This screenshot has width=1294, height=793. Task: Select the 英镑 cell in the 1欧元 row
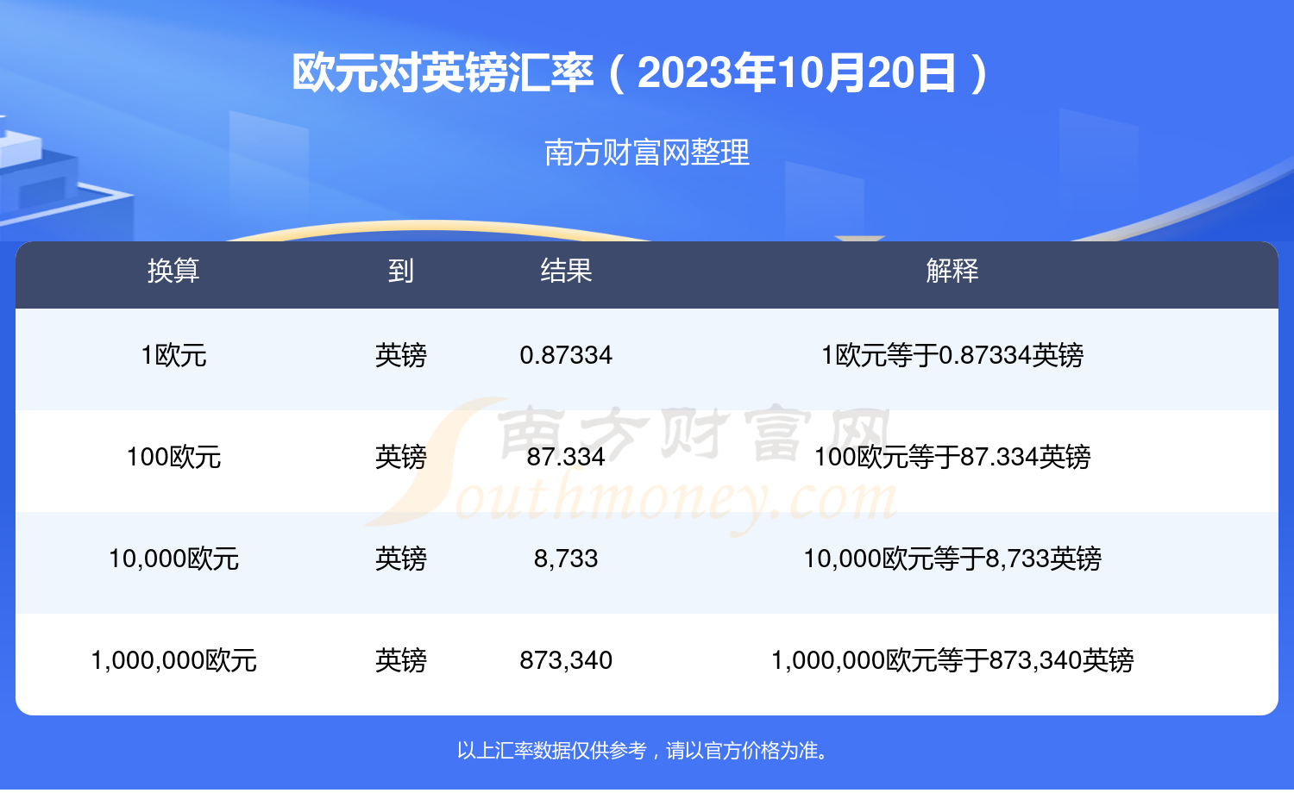pos(401,355)
